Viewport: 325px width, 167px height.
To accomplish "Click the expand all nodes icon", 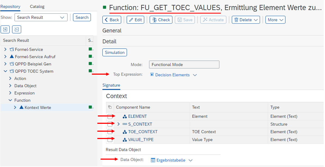I will click(x=5, y=29).
